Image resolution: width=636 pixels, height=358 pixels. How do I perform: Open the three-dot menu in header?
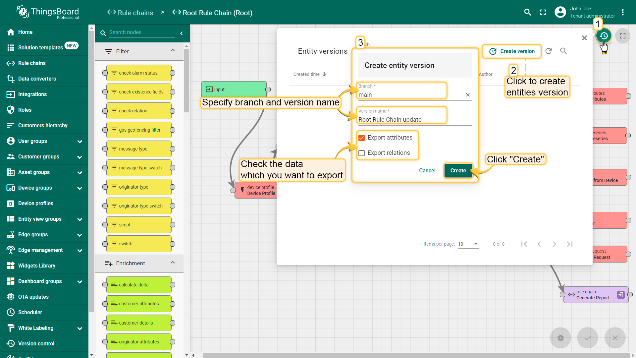click(623, 12)
